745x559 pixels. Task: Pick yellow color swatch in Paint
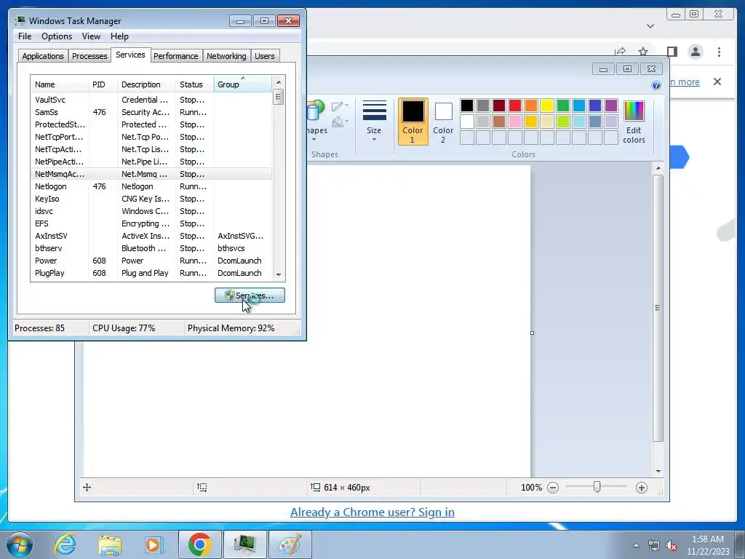pyautogui.click(x=547, y=106)
